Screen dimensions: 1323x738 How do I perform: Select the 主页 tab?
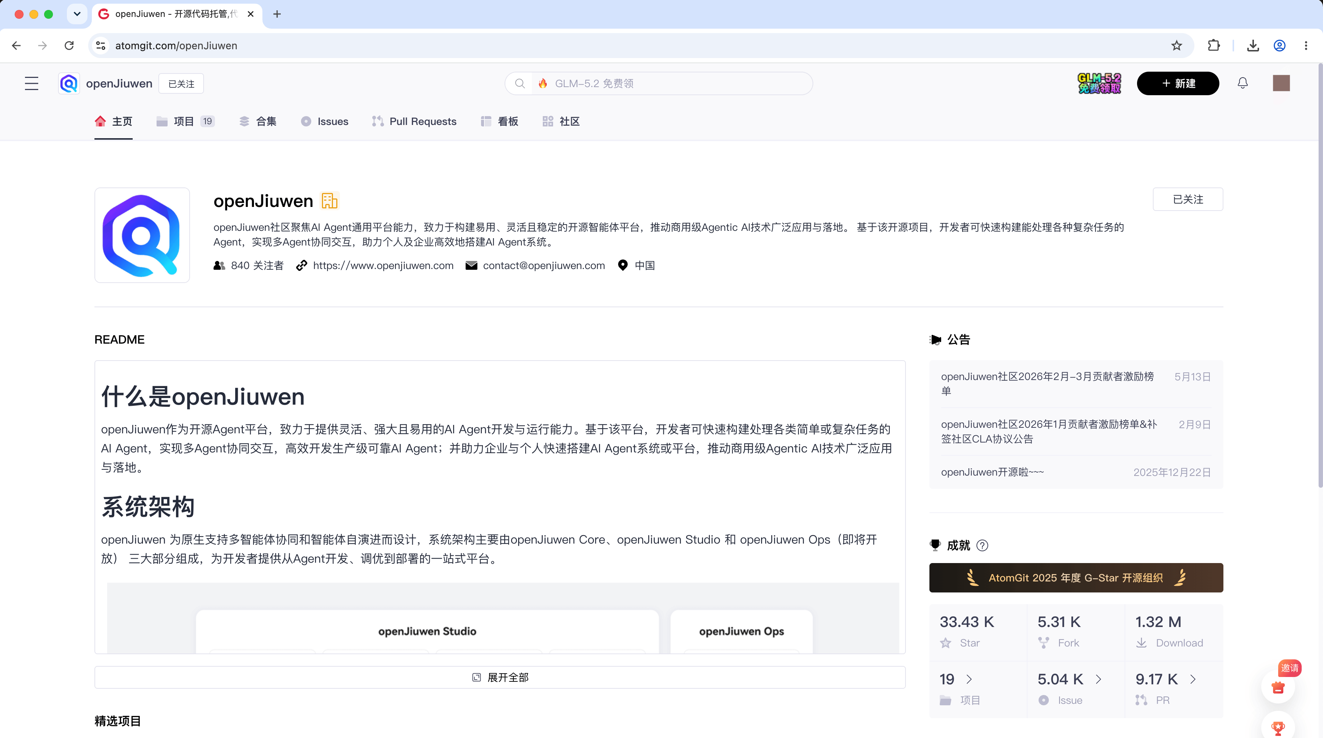pyautogui.click(x=114, y=121)
